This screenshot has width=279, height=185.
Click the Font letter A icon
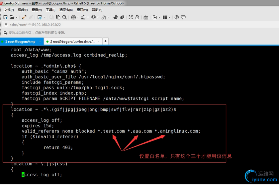(x=104, y=17)
